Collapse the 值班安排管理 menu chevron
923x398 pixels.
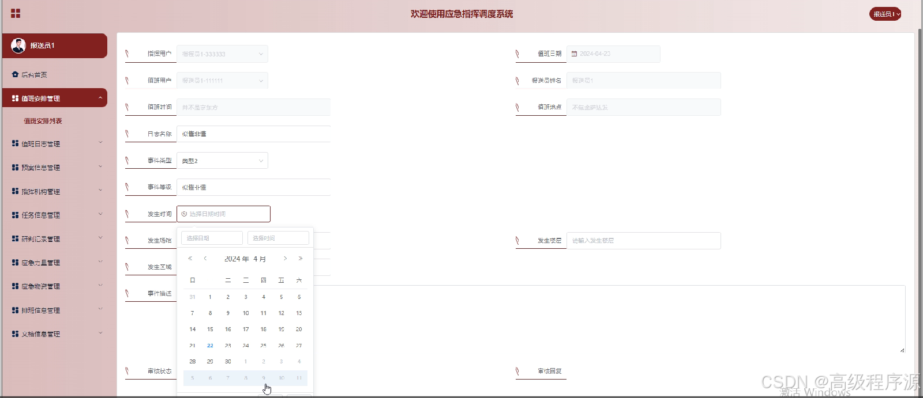(100, 98)
